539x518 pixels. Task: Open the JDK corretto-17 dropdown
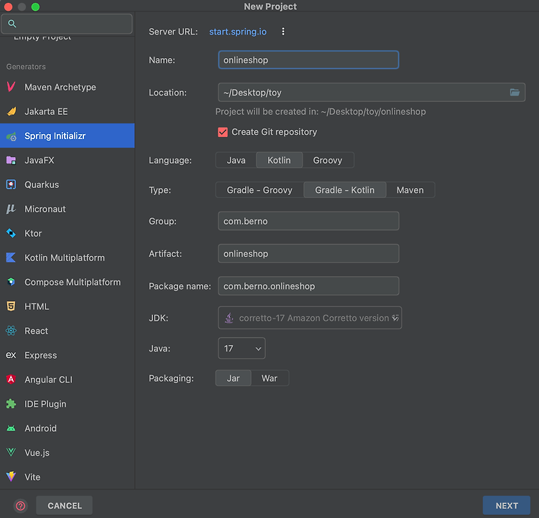(310, 318)
